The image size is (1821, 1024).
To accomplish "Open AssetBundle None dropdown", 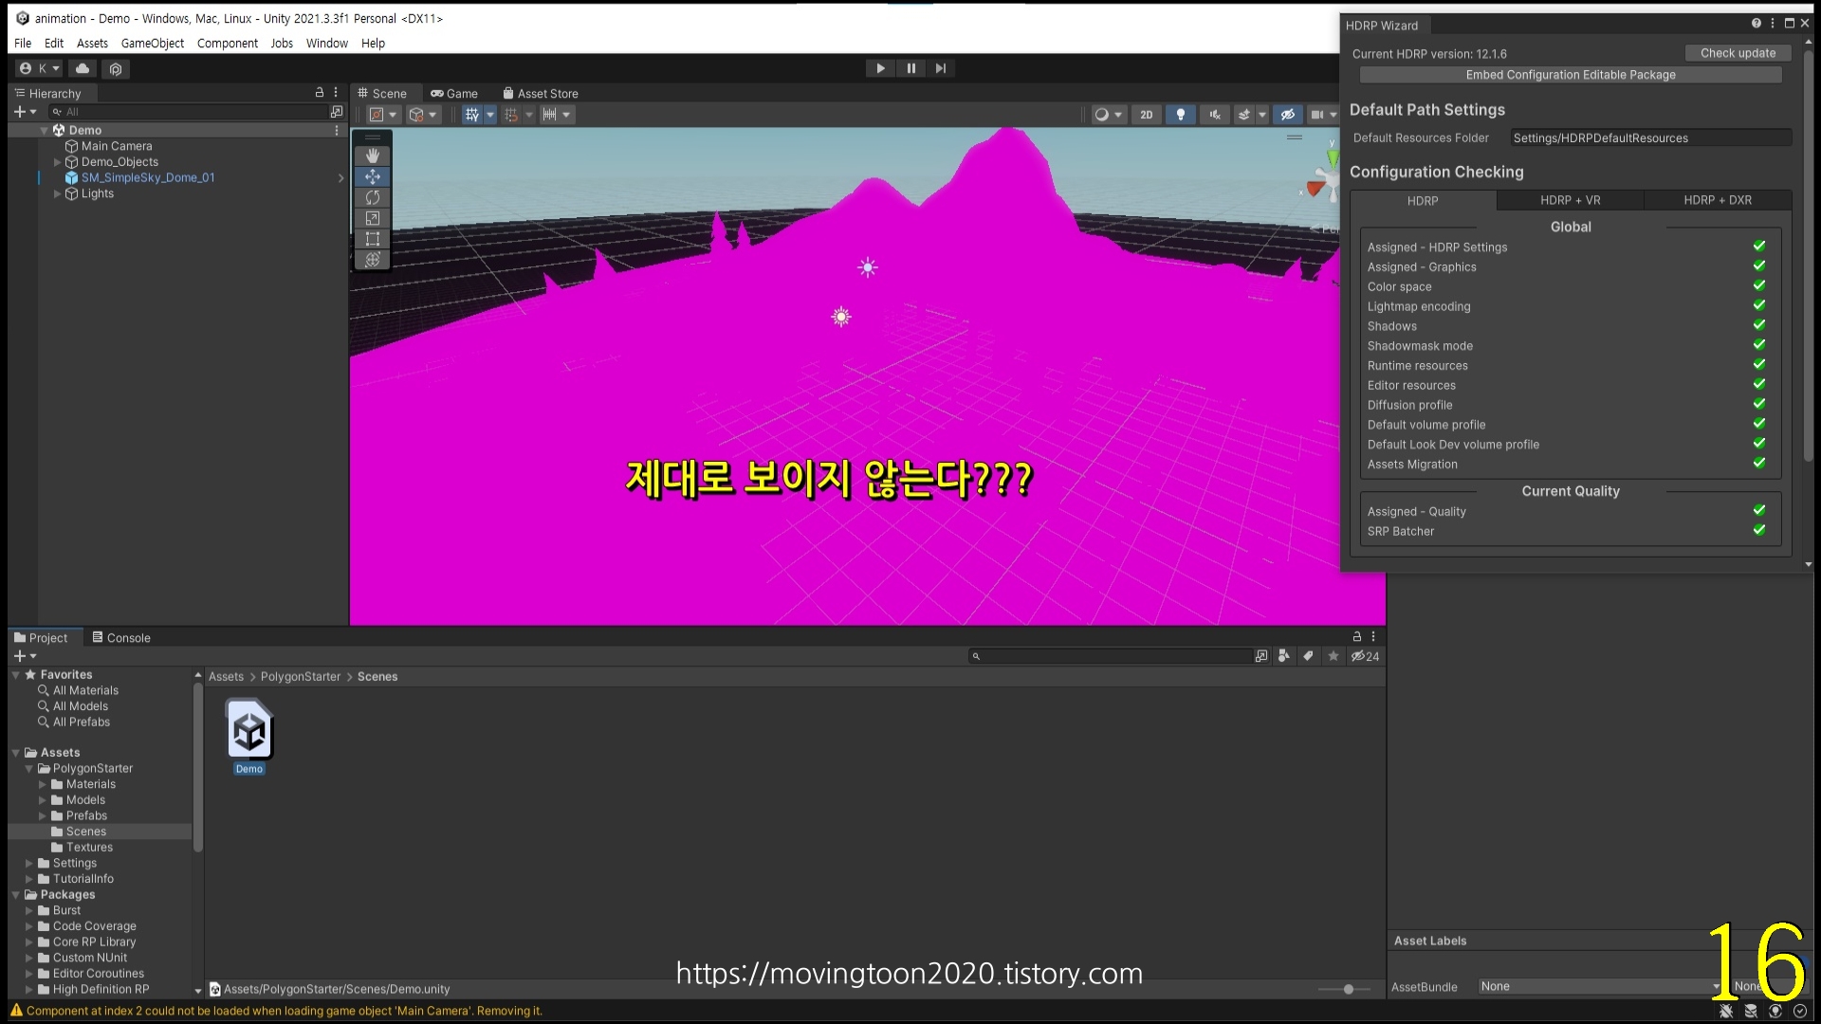I will (1599, 986).
